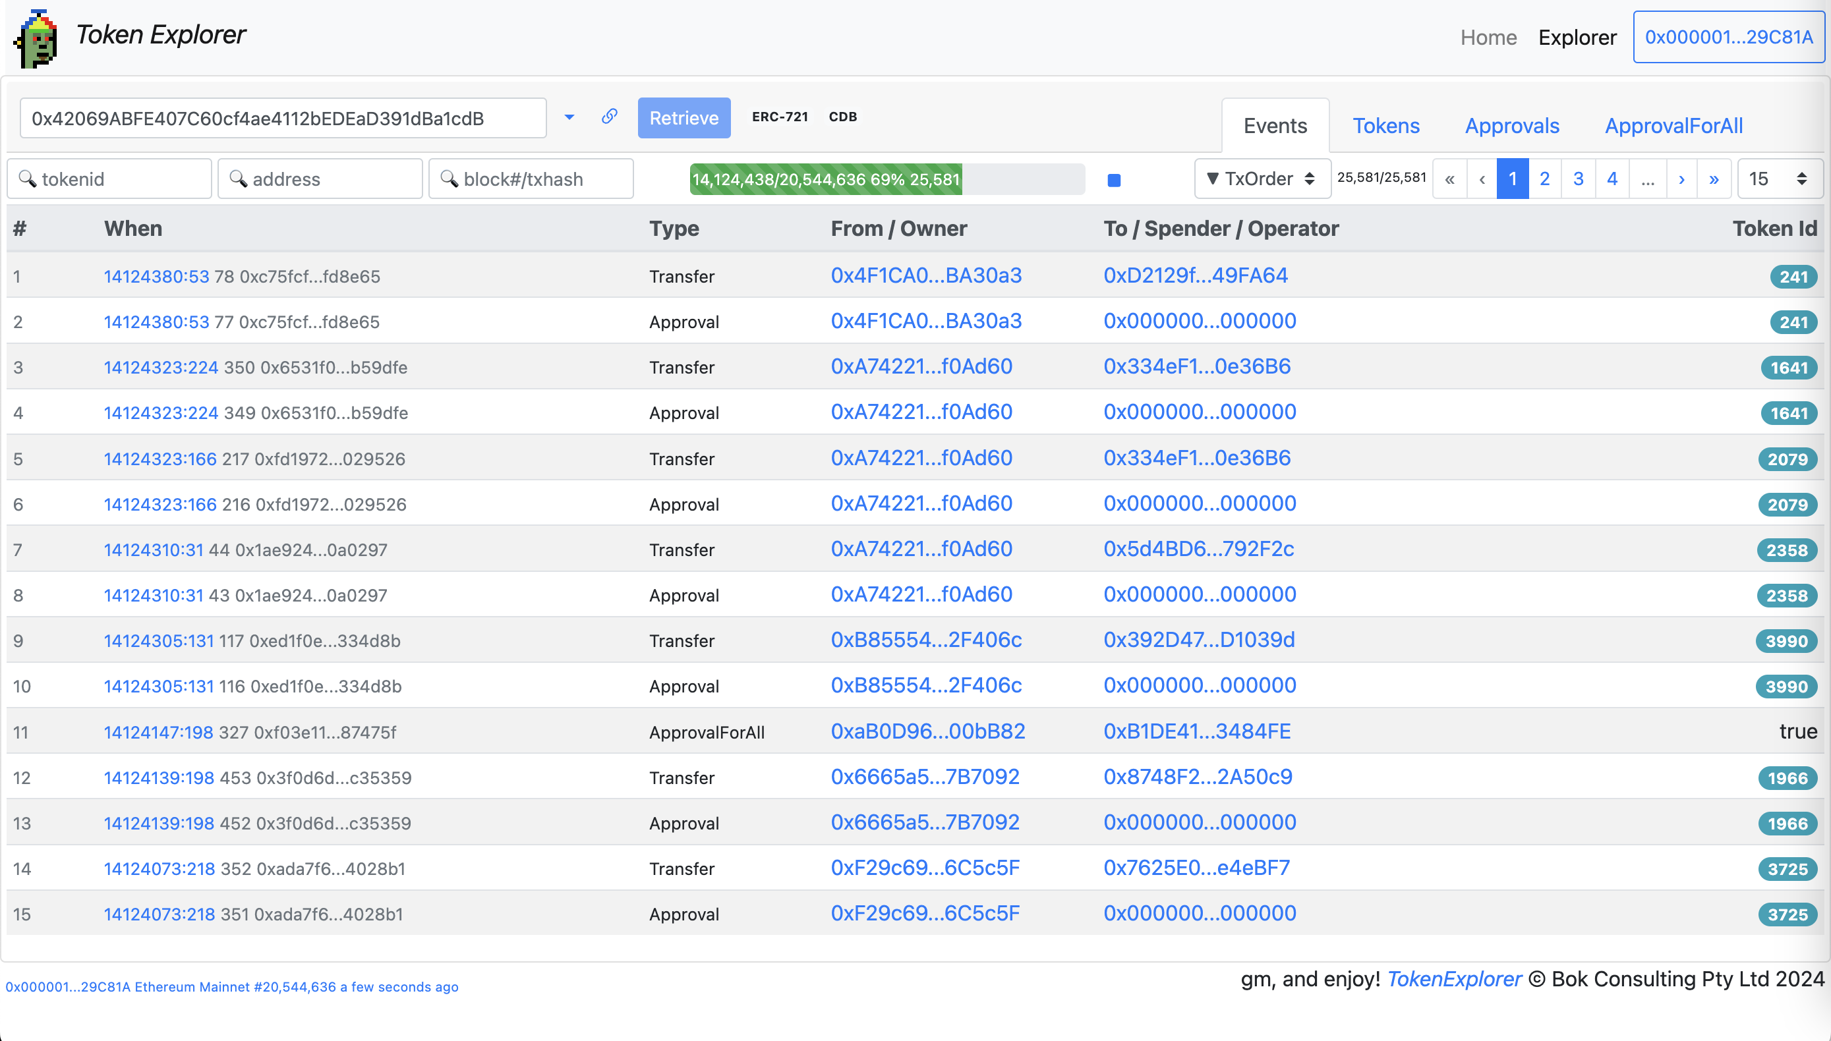Click the chain link icon beside address
This screenshot has height=1041, width=1831.
[x=610, y=117]
